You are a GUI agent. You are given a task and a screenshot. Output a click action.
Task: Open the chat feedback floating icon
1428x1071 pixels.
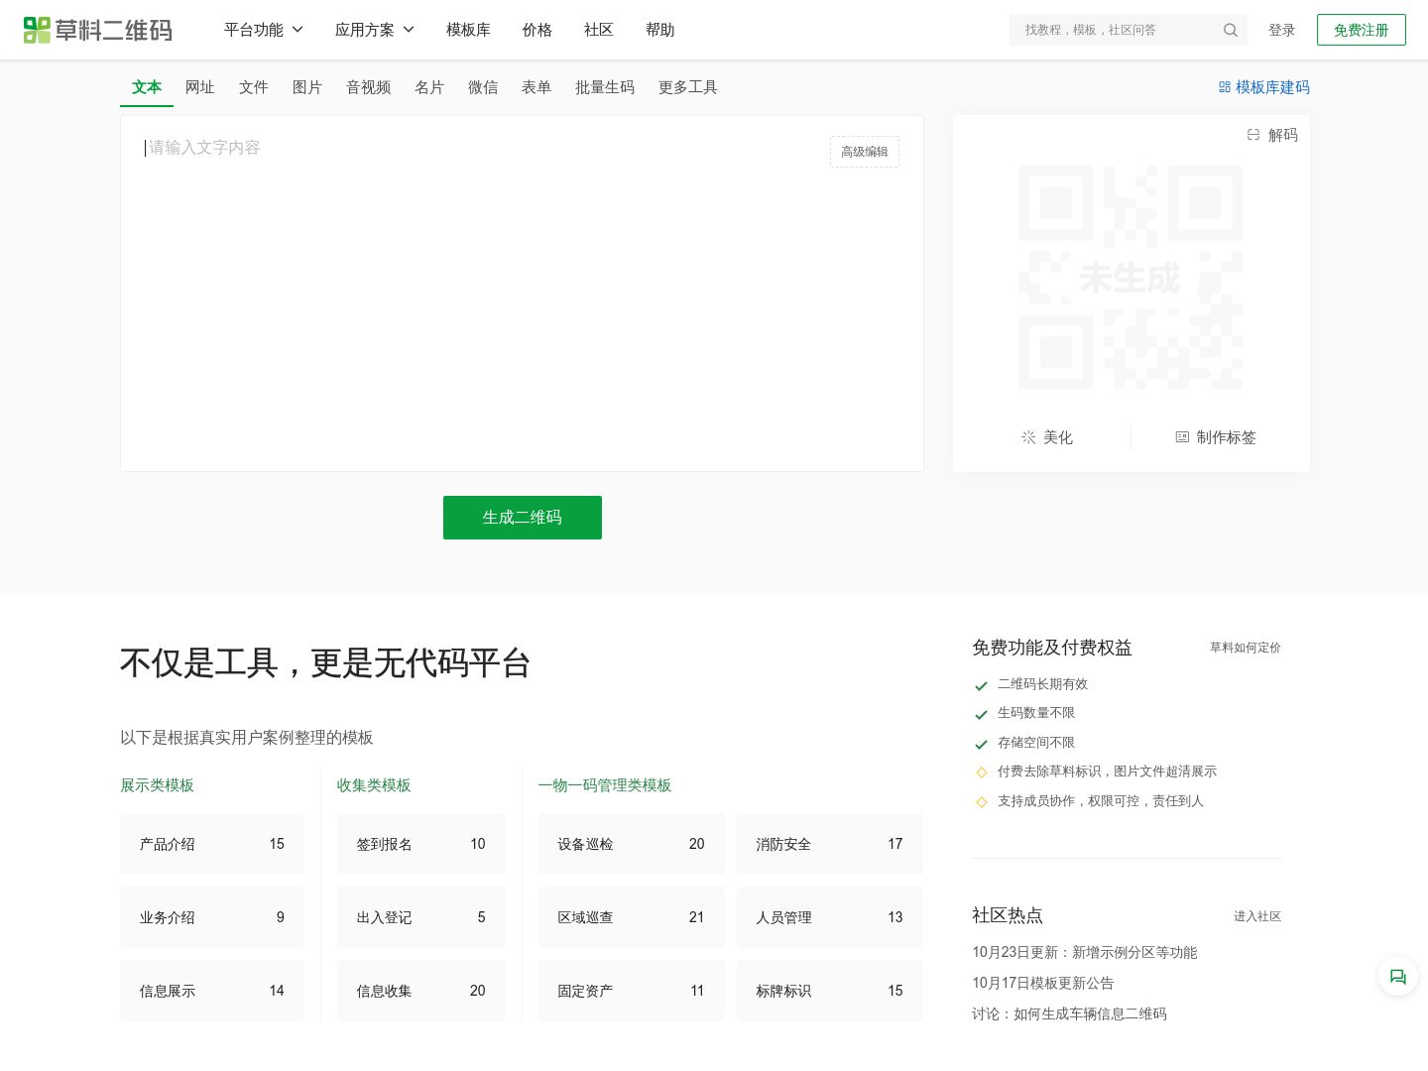point(1398,977)
